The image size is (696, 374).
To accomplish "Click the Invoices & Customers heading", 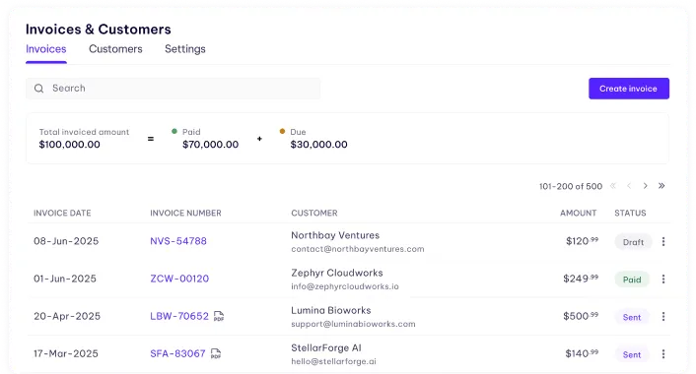I will coord(99,30).
